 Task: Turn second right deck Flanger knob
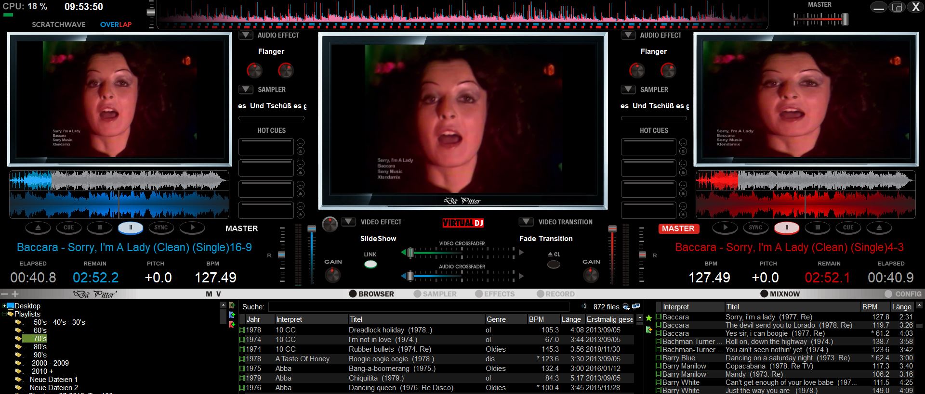click(668, 71)
